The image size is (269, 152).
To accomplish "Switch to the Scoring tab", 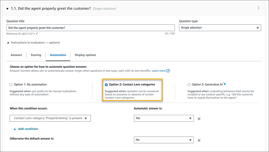I will click(x=36, y=55).
